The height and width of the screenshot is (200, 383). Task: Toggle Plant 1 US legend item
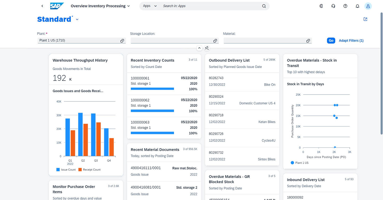(x=299, y=163)
